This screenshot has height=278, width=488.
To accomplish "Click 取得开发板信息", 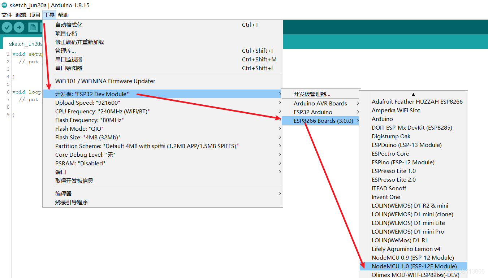I will pyautogui.click(x=163, y=181).
